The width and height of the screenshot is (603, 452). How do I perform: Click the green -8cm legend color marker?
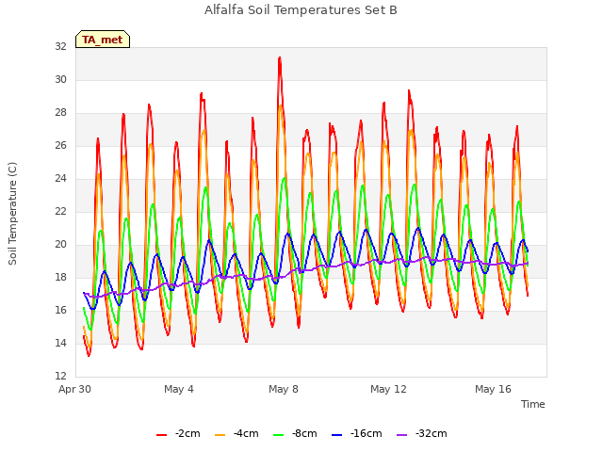(278, 435)
